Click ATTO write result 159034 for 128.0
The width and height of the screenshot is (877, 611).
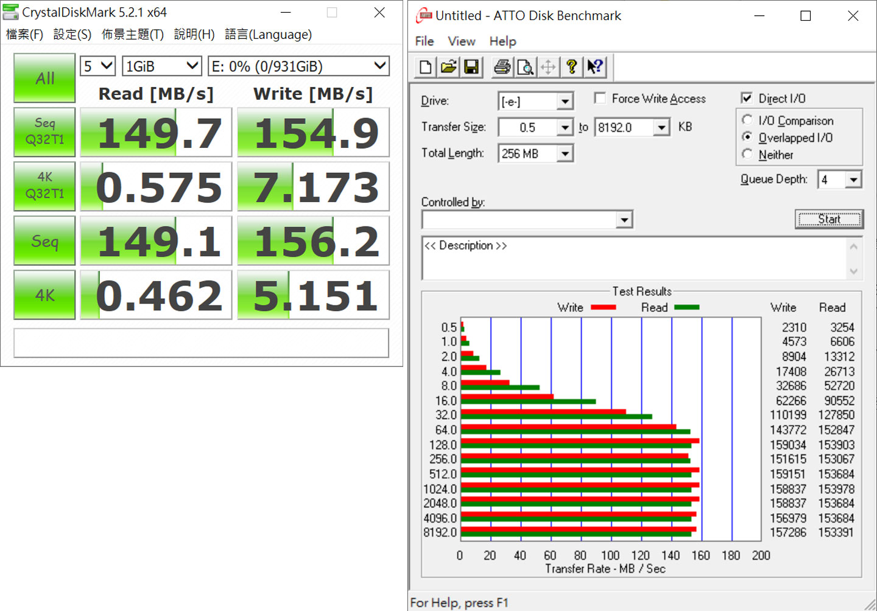coord(788,445)
